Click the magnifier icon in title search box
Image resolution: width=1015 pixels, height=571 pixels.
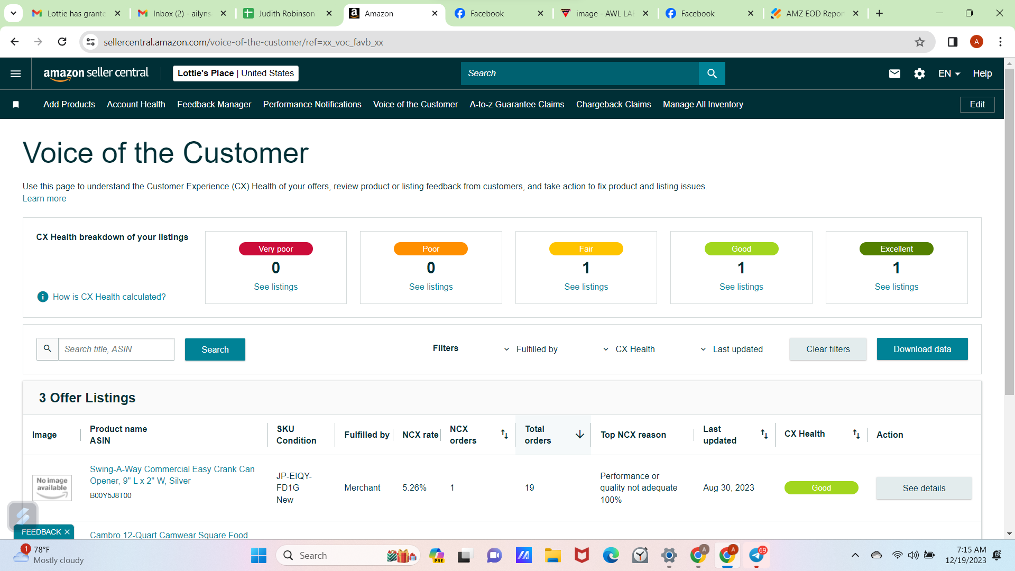pos(48,349)
